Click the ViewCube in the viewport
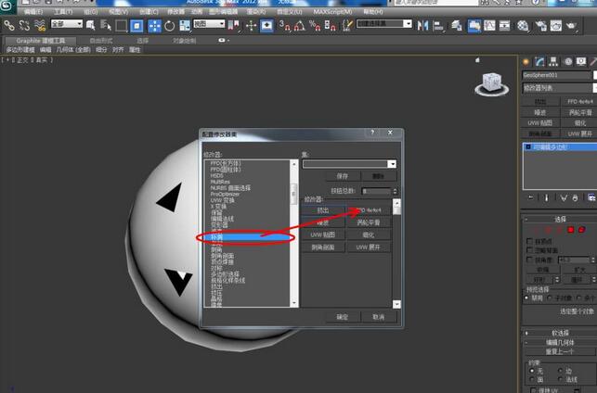 [490, 82]
